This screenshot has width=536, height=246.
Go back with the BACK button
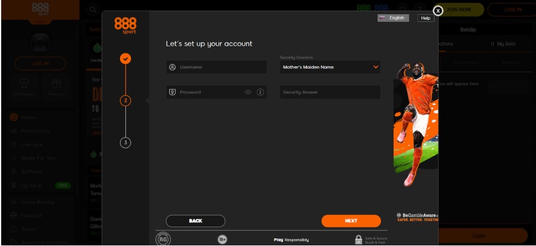pyautogui.click(x=195, y=221)
